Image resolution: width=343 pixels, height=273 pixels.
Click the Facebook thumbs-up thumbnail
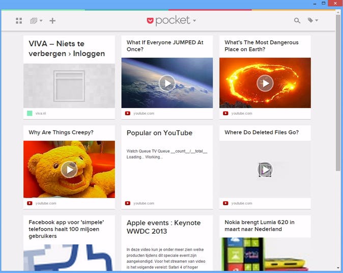pyautogui.click(x=69, y=257)
